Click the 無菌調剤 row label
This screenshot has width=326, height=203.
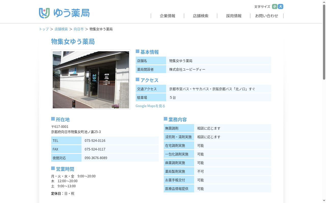tap(179, 128)
